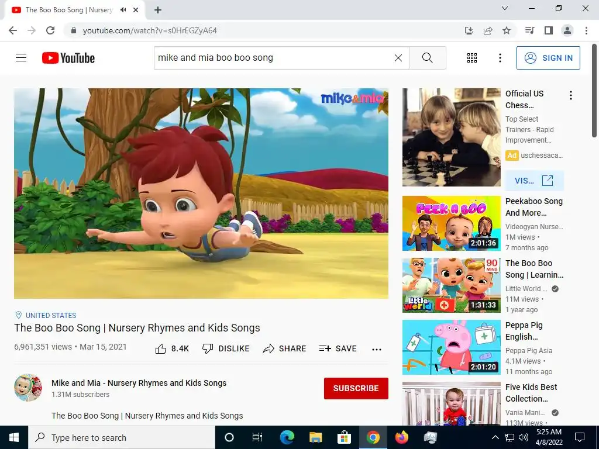This screenshot has width=599, height=449.
Task: Open more actions ellipsis under the video
Action: point(377,349)
